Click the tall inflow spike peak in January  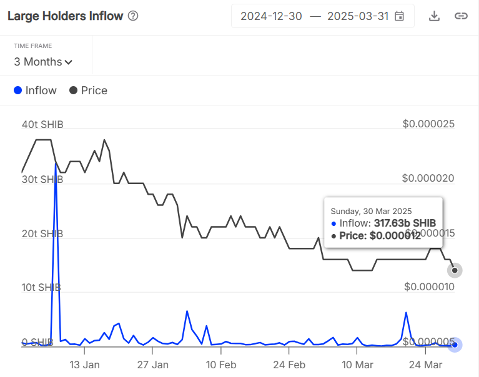(x=56, y=164)
